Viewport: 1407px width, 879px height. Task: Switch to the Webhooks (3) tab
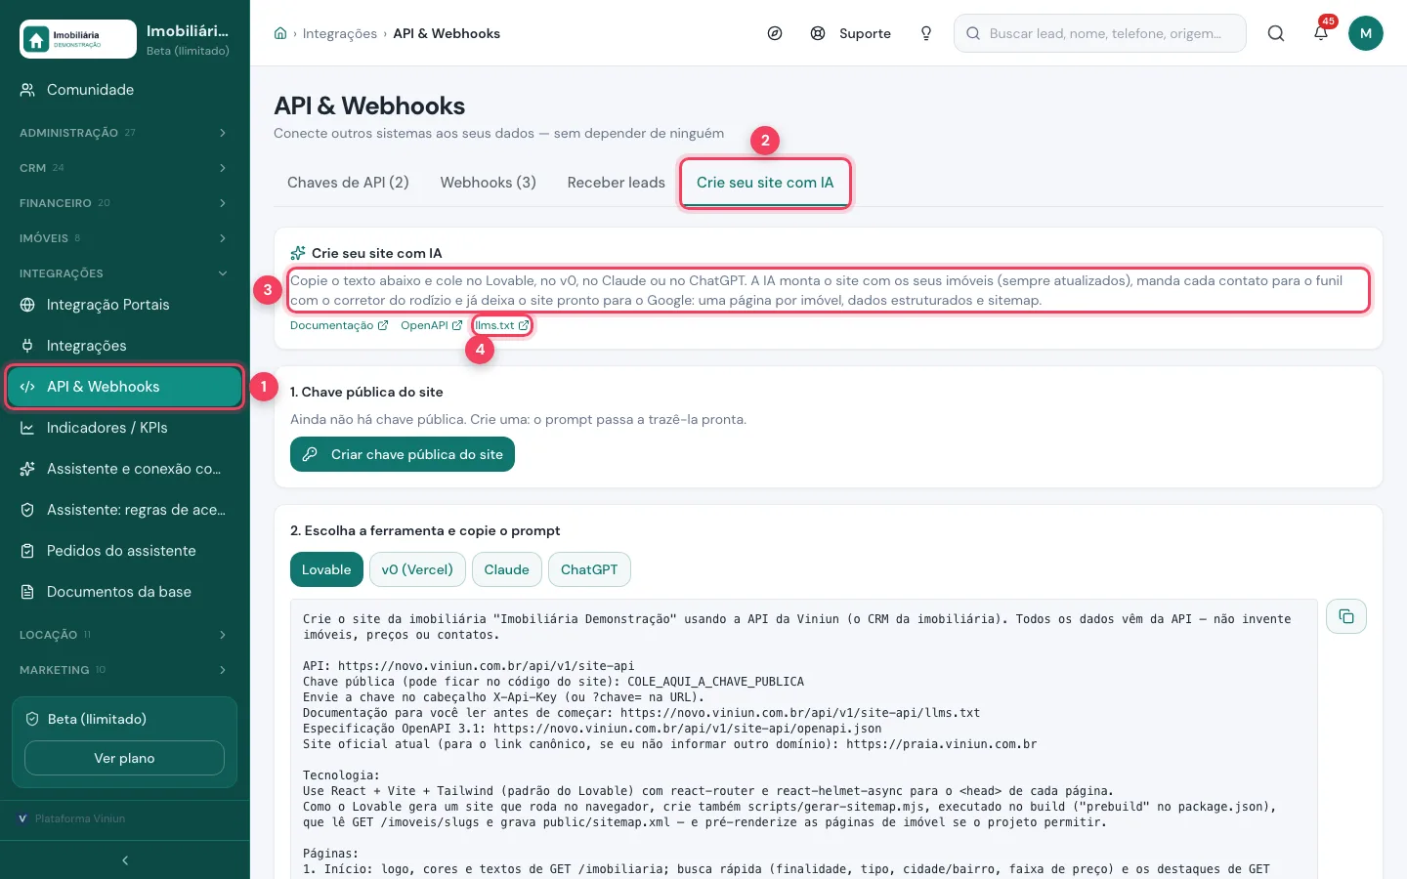[489, 183]
